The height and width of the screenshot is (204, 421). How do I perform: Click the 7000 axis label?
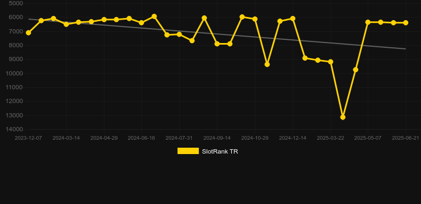pyautogui.click(x=16, y=31)
